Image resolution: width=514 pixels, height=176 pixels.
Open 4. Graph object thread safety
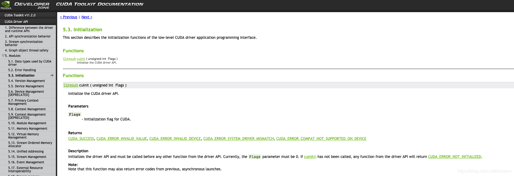27,50
